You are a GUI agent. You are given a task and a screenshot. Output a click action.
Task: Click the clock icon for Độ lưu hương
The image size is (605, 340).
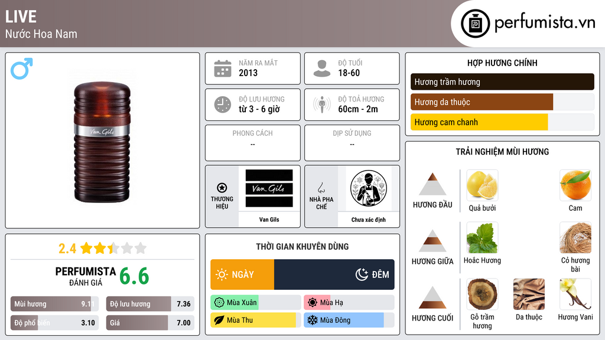(223, 104)
